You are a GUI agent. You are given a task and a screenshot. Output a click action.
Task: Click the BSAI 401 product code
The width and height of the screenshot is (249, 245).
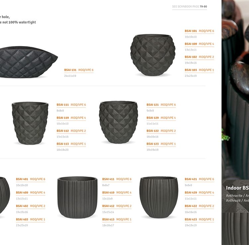22,179
